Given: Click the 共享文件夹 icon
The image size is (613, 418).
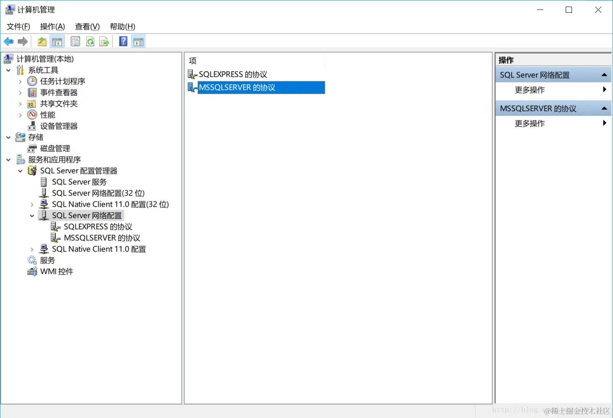Looking at the screenshot, I should pos(32,104).
